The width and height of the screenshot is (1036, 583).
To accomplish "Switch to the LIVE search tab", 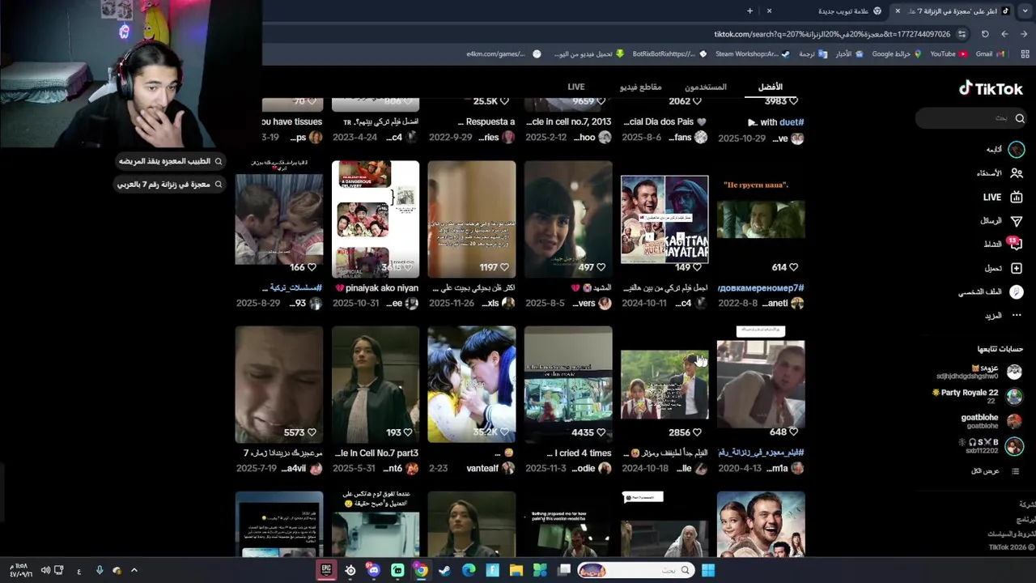I will coord(575,87).
